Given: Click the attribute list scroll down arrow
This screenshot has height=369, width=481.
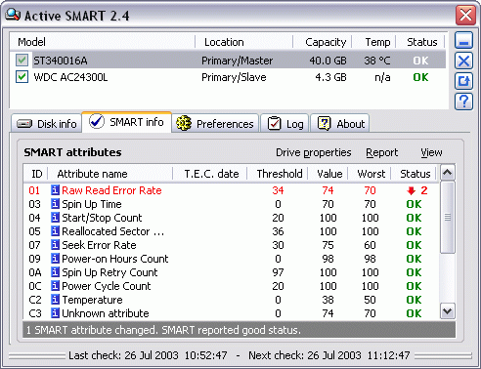Looking at the screenshot, I should click(447, 311).
